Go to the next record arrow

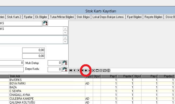click(78, 70)
